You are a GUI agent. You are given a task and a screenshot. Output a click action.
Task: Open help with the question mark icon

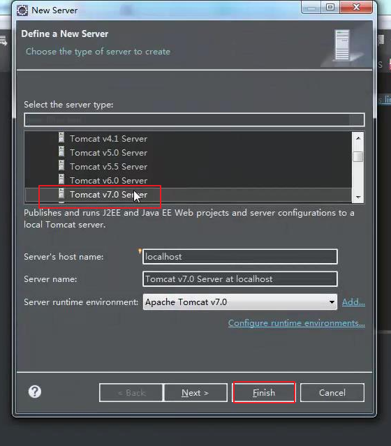pyautogui.click(x=35, y=392)
